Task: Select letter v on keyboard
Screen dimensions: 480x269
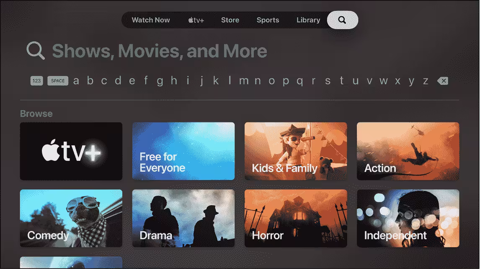Action: [x=369, y=81]
